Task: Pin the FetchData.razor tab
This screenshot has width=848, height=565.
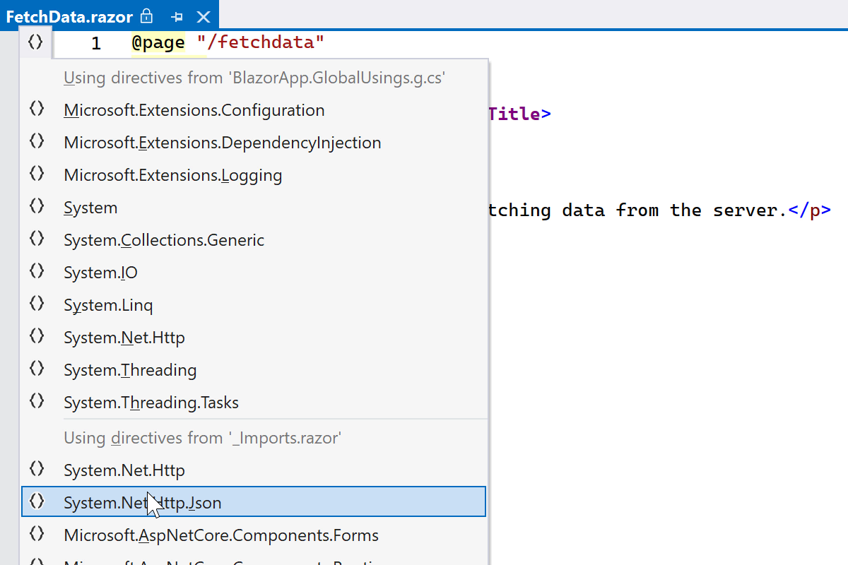Action: pyautogui.click(x=177, y=16)
